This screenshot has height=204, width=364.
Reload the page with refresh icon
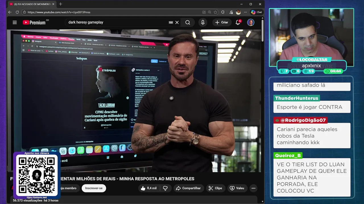tap(17, 12)
